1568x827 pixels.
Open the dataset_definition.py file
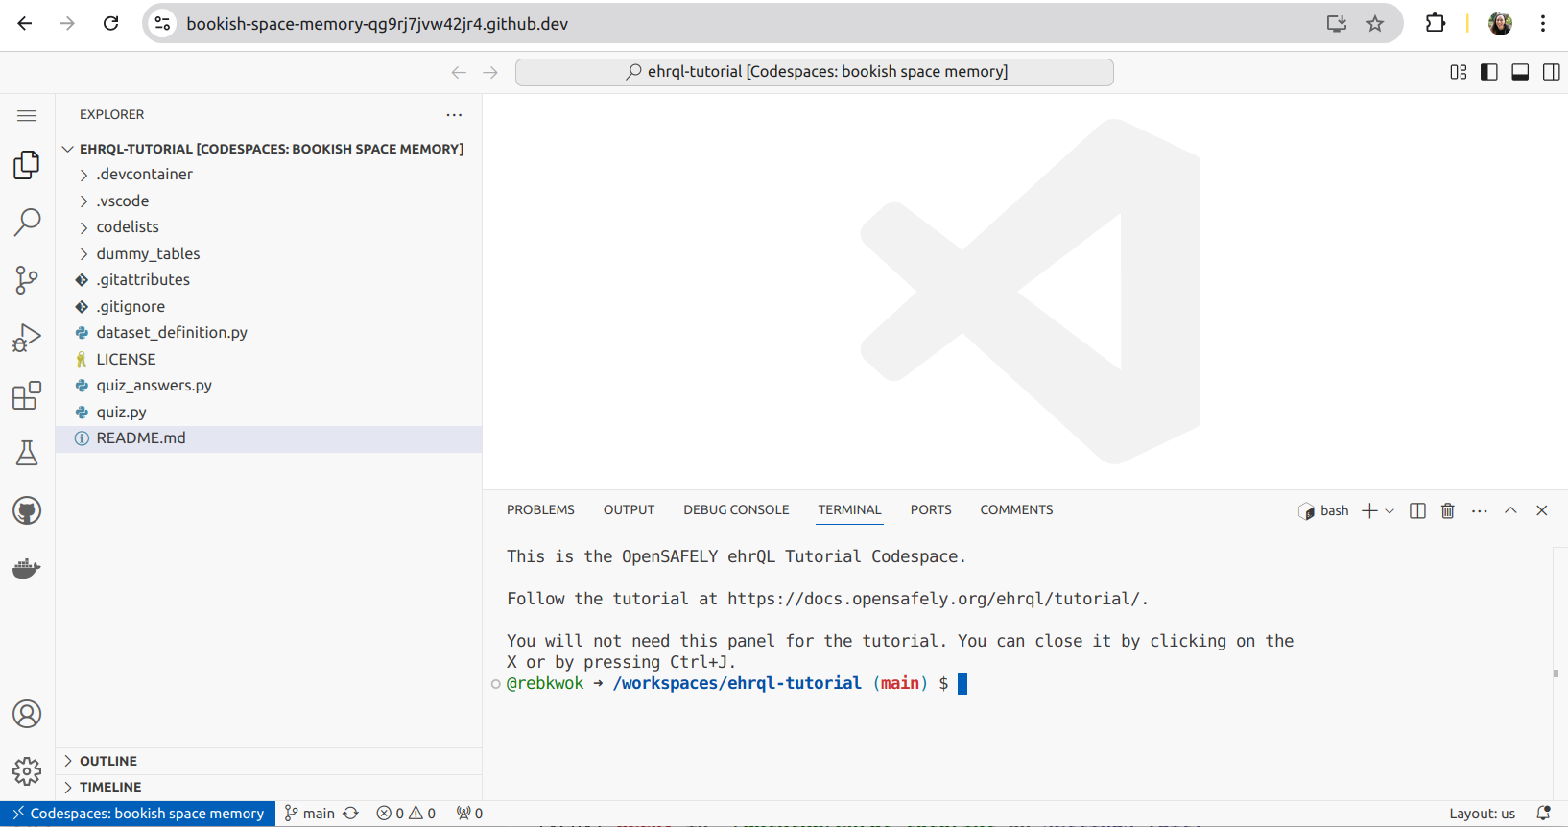(x=171, y=332)
